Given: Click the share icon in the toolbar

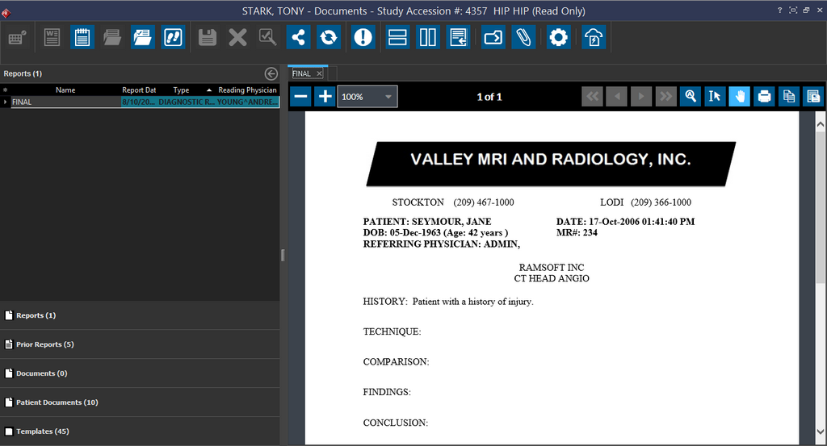Looking at the screenshot, I should click(x=298, y=37).
